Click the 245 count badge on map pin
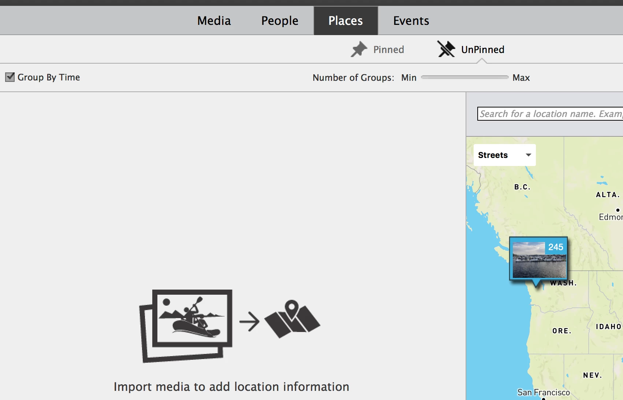The image size is (623, 400). (x=556, y=247)
